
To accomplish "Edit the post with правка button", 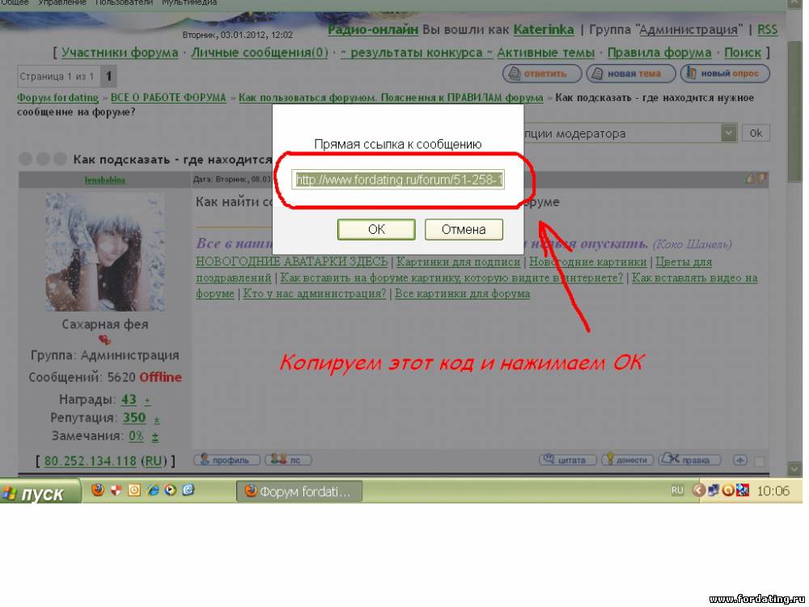I will [x=690, y=460].
